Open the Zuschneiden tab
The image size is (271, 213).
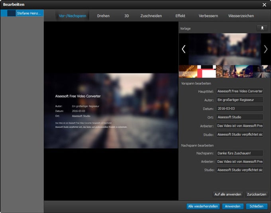(x=151, y=16)
